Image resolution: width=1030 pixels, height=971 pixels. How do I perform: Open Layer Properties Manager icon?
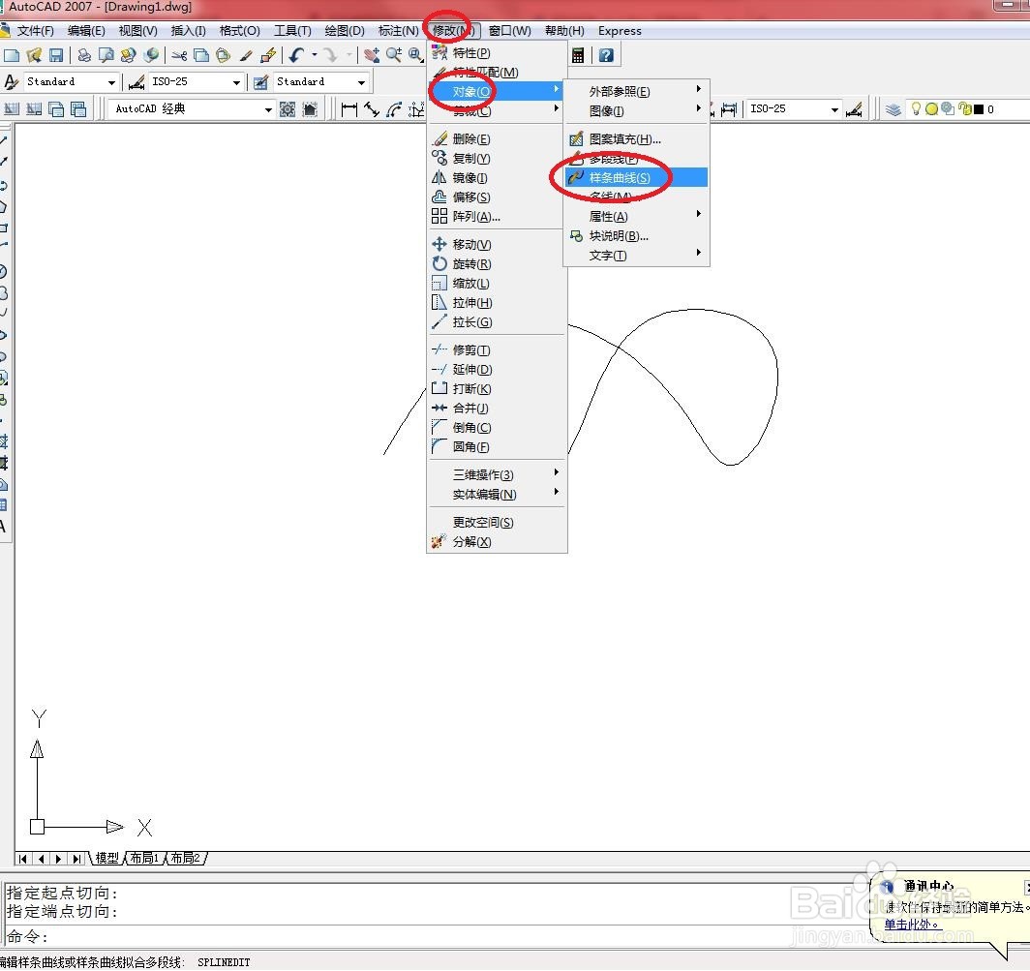click(x=893, y=109)
